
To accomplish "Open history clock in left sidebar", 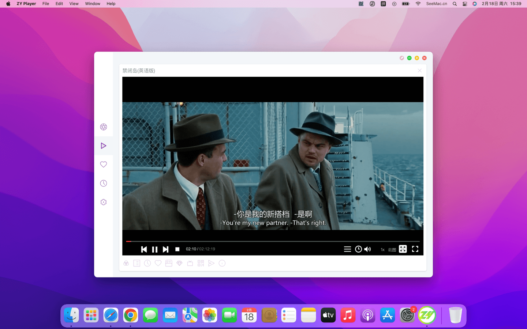I will 104,184.
